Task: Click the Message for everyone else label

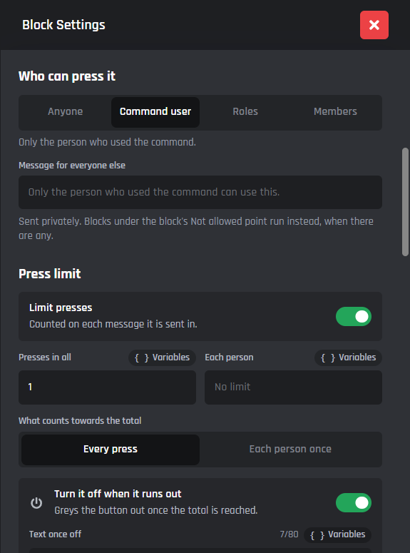Action: (72, 166)
